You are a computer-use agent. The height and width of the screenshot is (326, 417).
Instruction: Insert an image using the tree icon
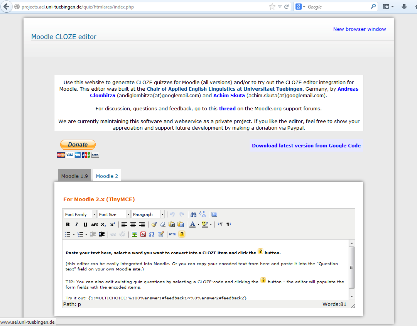point(134,234)
